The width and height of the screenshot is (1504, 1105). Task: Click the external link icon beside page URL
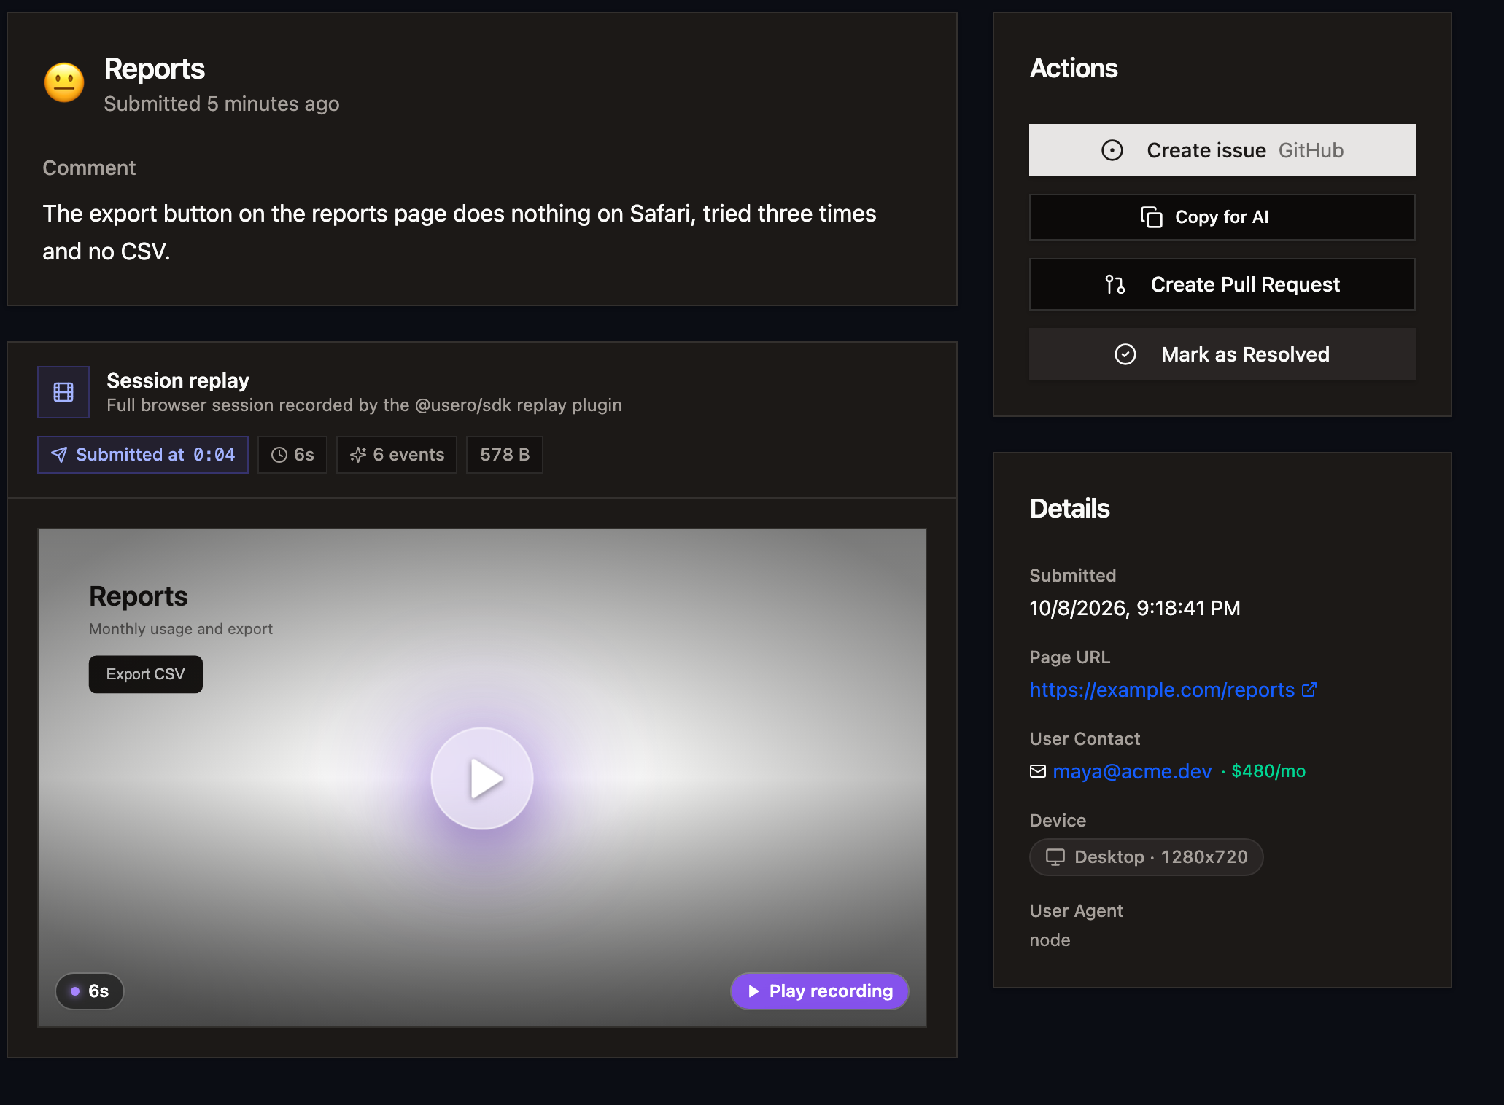coord(1309,690)
